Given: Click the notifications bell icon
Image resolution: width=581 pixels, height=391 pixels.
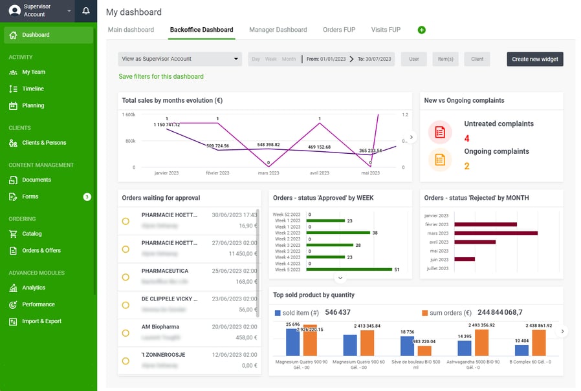Looking at the screenshot, I should click(86, 11).
